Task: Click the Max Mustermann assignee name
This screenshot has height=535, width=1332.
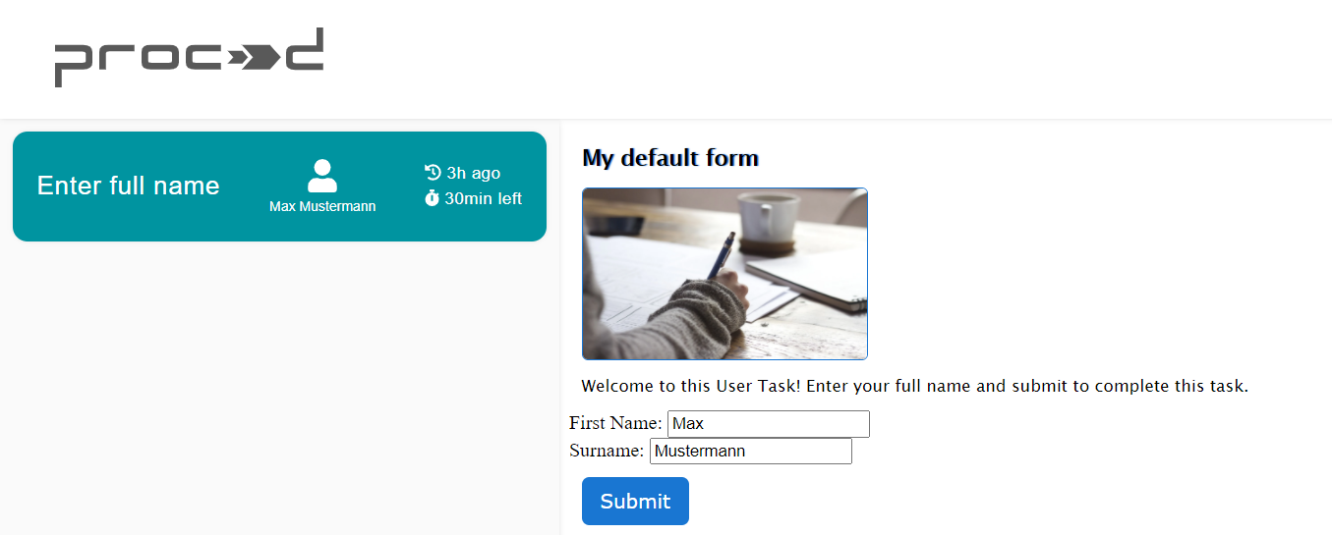Action: (322, 206)
